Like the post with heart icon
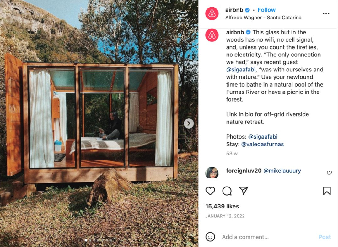This screenshot has height=247, width=338. click(x=210, y=191)
